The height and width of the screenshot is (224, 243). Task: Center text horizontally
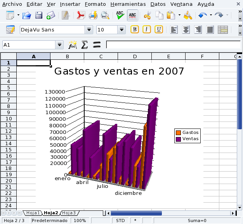pos(186,30)
